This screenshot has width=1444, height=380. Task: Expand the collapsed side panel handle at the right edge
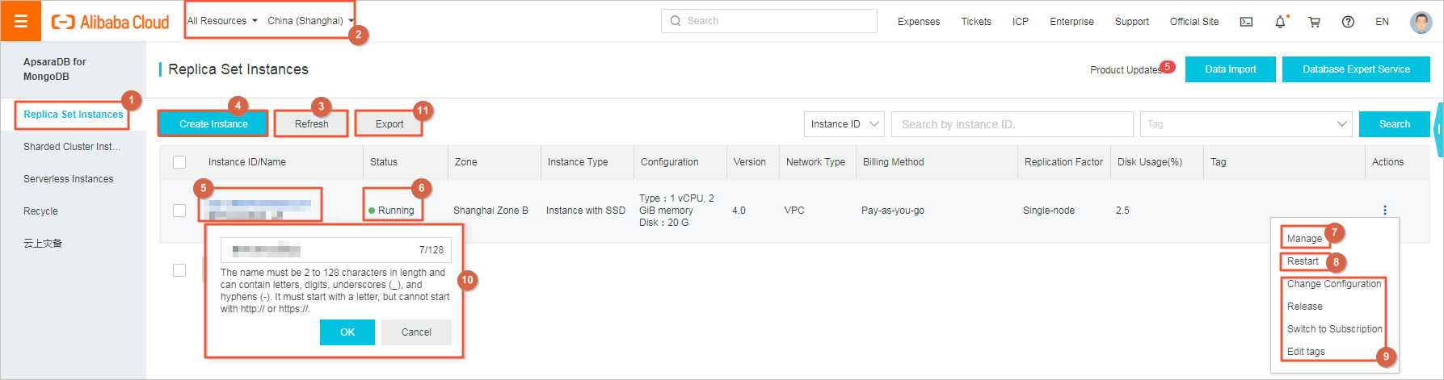(x=1438, y=128)
